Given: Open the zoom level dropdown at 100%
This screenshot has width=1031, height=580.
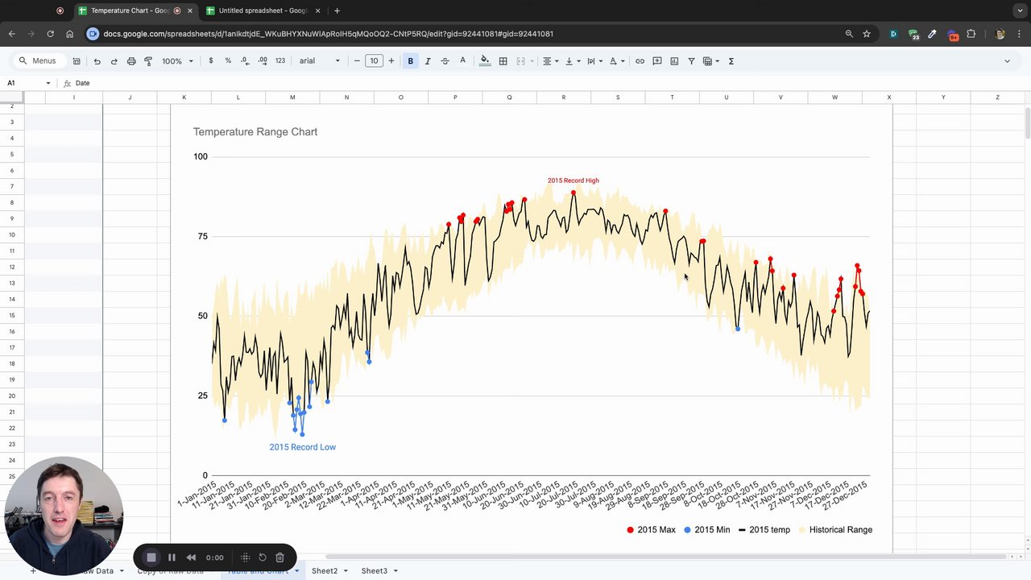Looking at the screenshot, I should point(177,61).
